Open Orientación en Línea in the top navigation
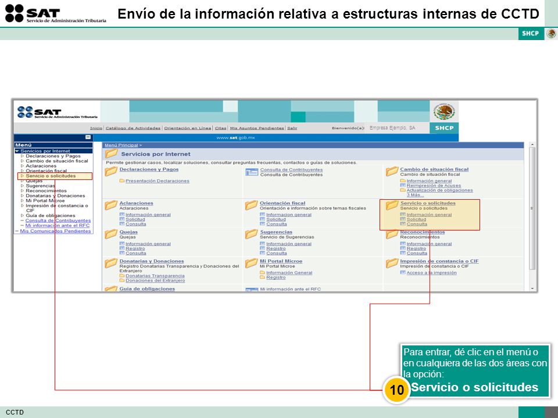 point(188,128)
